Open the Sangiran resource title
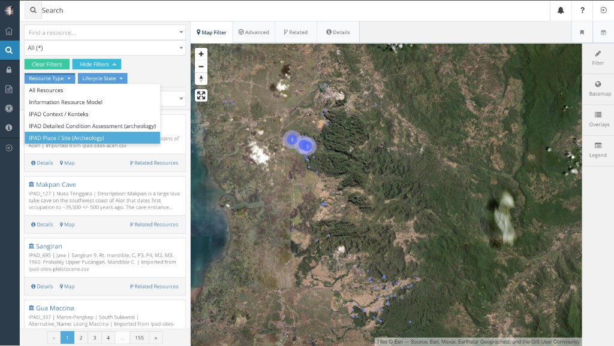 click(x=49, y=246)
